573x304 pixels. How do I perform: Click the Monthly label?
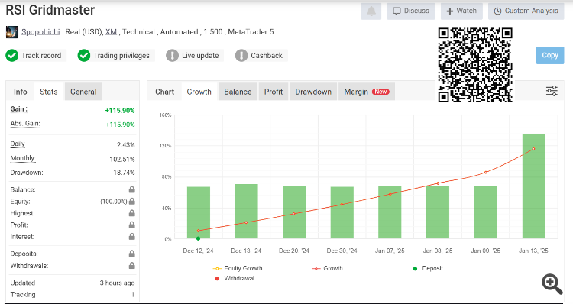coord(23,158)
